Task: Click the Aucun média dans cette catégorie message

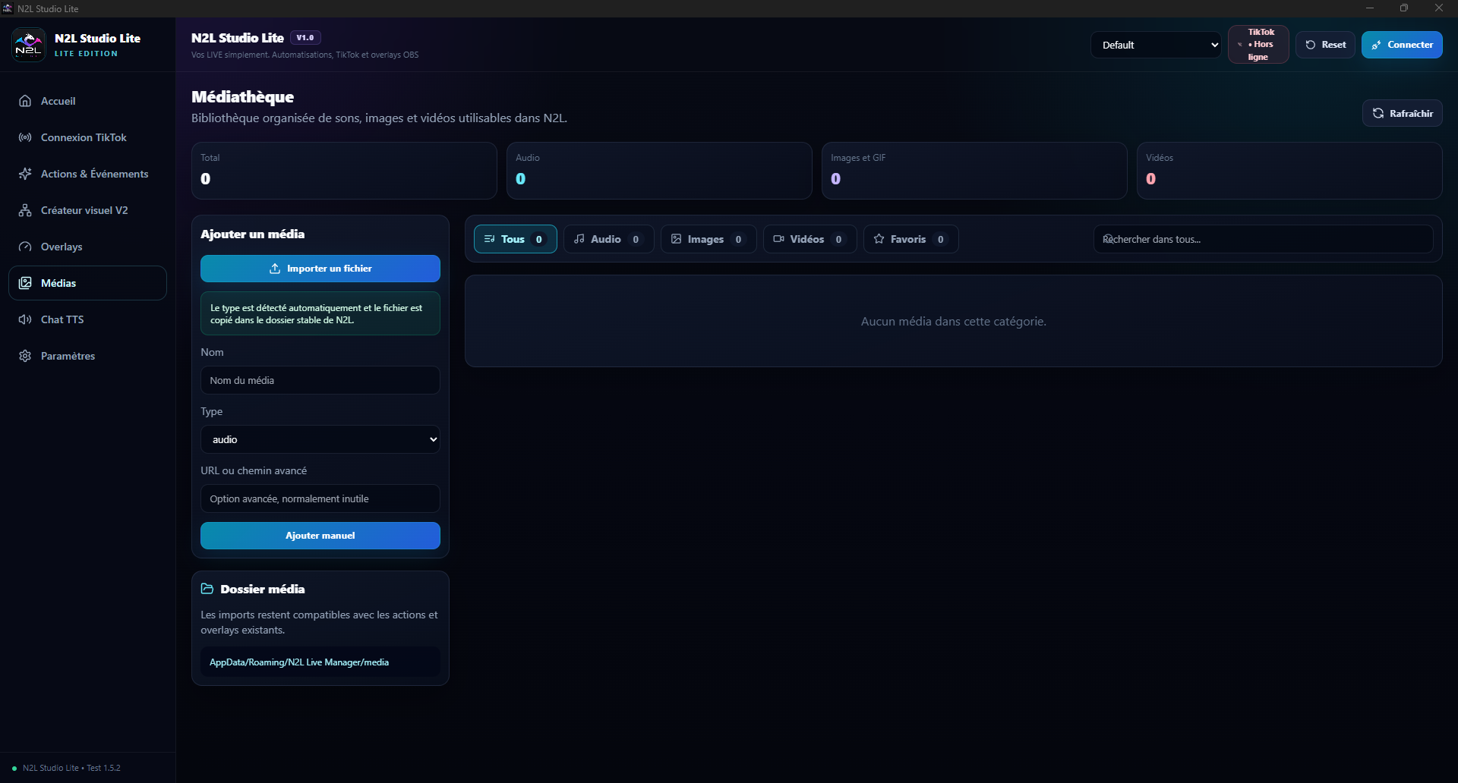Action: click(954, 322)
